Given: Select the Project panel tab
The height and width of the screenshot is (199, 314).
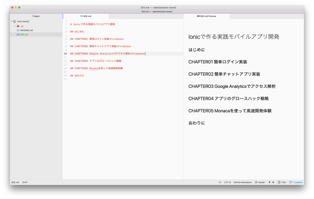Looking at the screenshot, I should (36, 16).
